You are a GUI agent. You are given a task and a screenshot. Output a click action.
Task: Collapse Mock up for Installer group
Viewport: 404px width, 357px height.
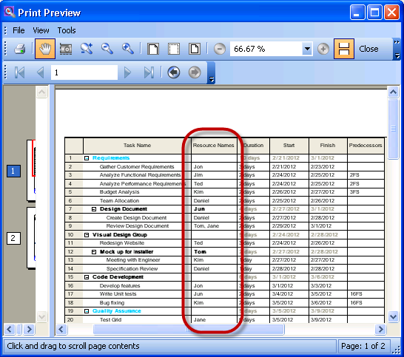tap(94, 252)
